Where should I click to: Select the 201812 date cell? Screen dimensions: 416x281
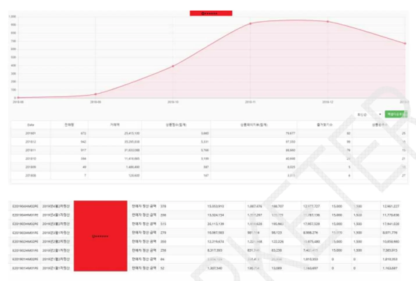click(31, 142)
